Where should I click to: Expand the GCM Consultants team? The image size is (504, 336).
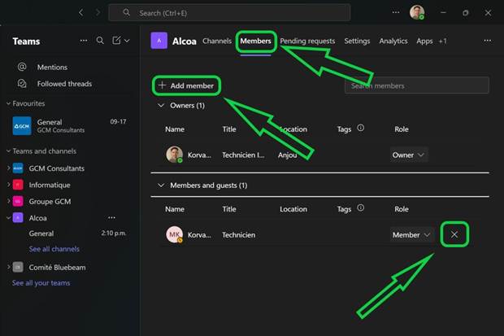[x=8, y=168]
